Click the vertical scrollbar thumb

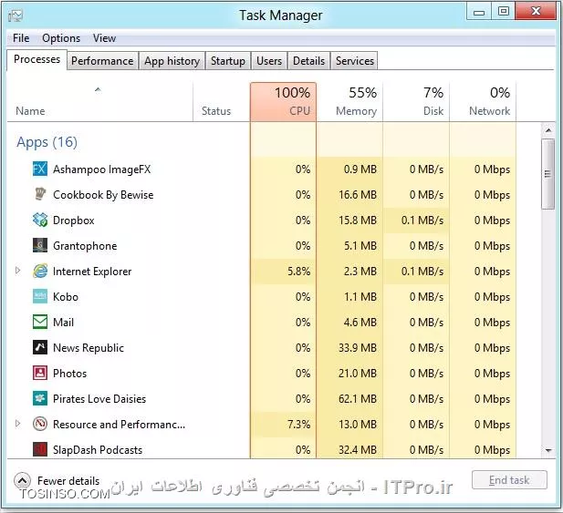click(x=548, y=174)
